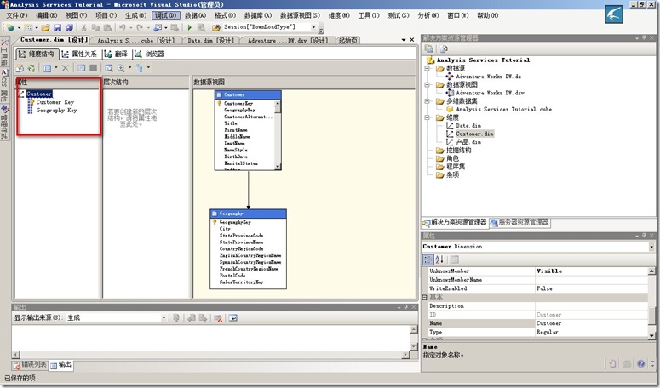Collapse the 维度 folder node
The height and width of the screenshot is (388, 660).
[428, 117]
